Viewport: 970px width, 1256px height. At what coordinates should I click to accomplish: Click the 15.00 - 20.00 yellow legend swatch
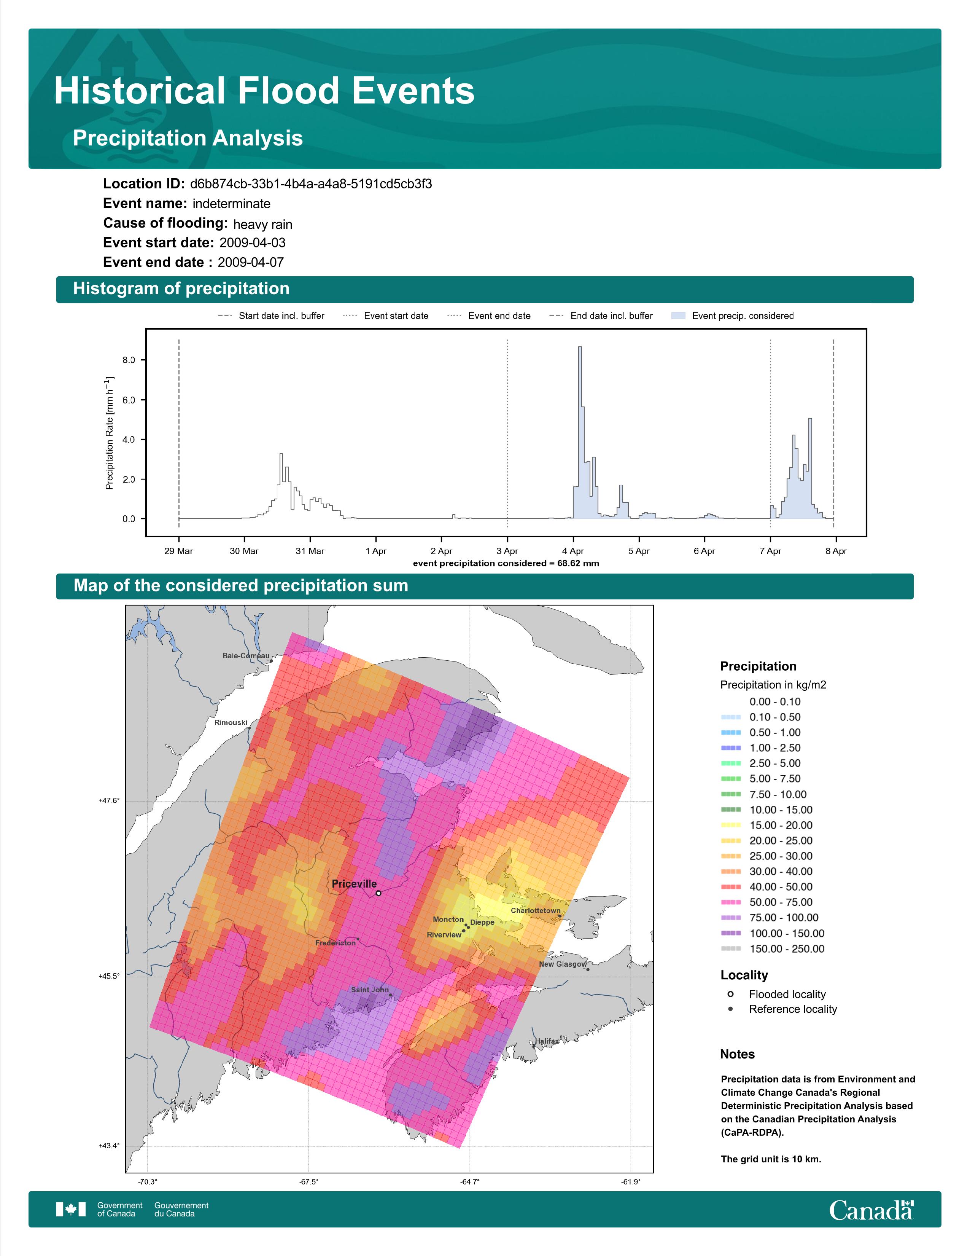point(730,825)
